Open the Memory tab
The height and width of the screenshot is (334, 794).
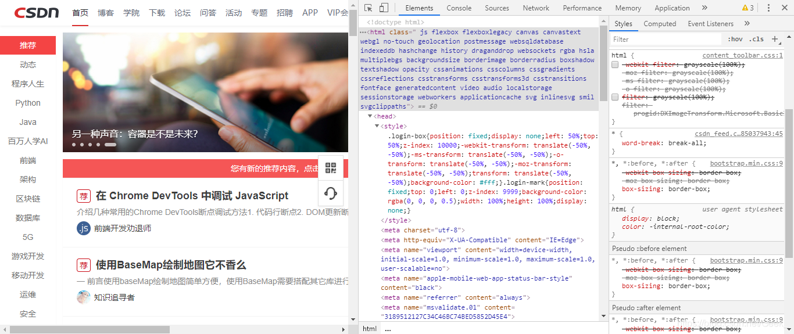pos(628,8)
